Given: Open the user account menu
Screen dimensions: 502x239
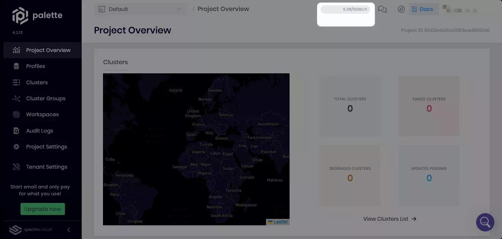Looking at the screenshot, I should pos(460,9).
